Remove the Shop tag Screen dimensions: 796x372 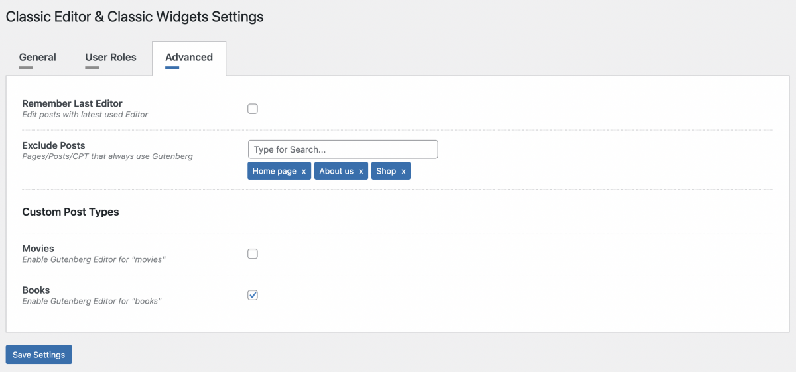[403, 171]
